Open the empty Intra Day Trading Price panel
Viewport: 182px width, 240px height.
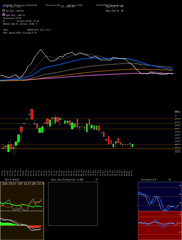click(73, 204)
